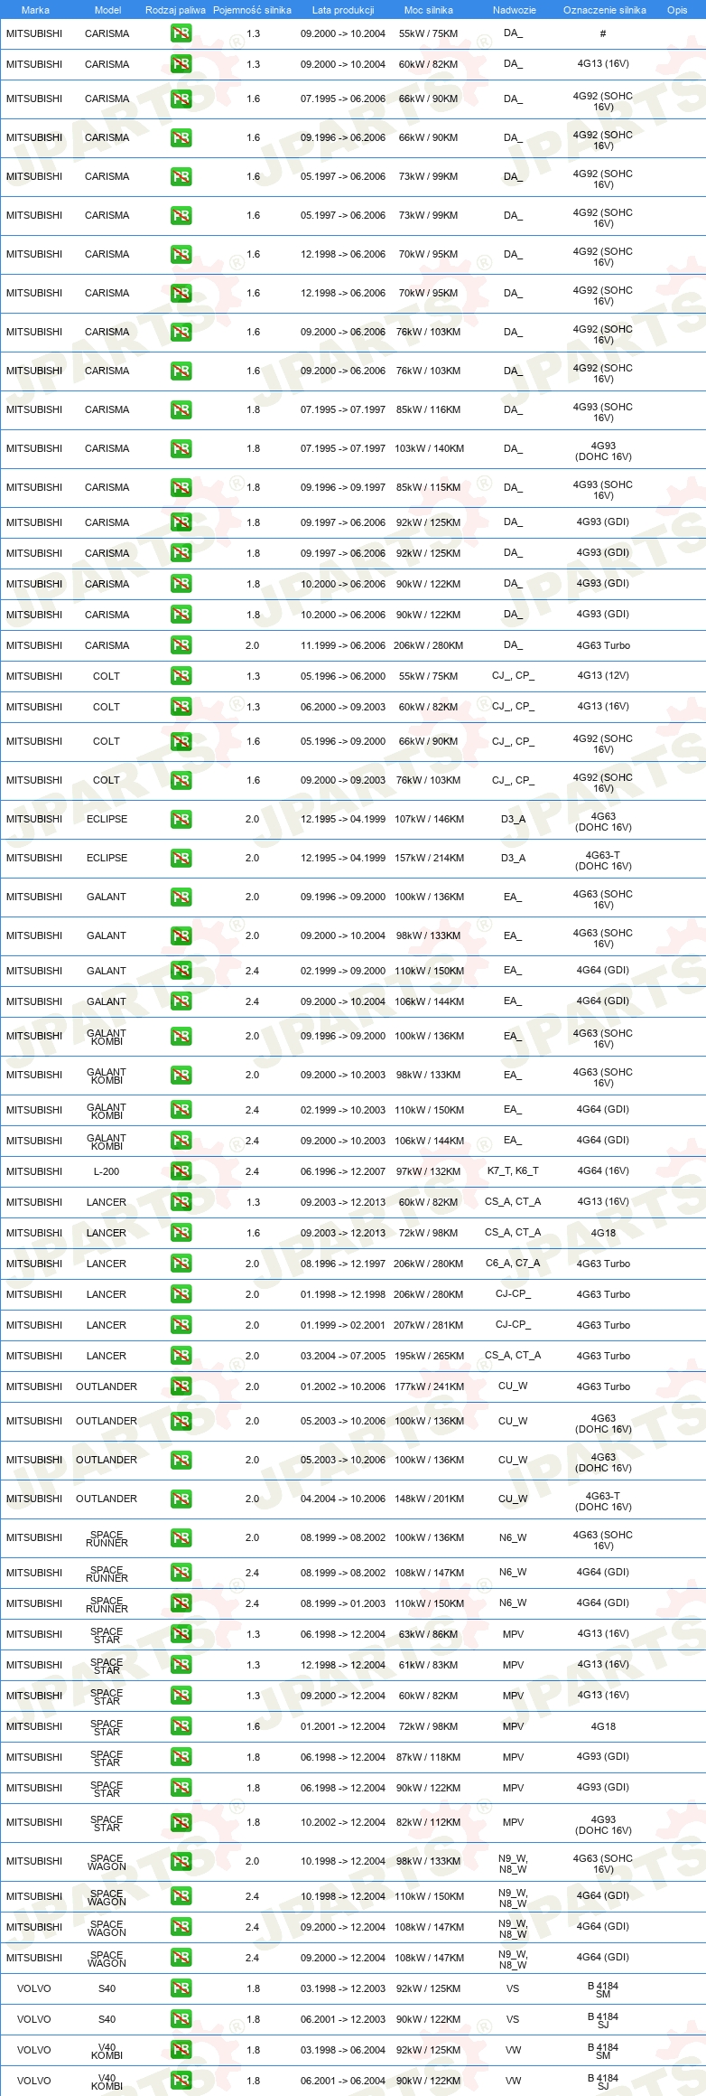Click the 08.1996 -> 12.1997 production years cell

click(343, 1264)
